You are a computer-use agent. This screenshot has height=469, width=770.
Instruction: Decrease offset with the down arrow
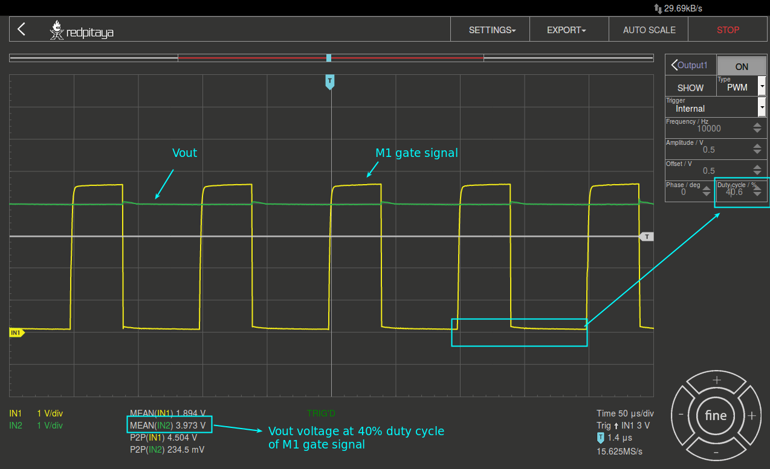point(757,173)
